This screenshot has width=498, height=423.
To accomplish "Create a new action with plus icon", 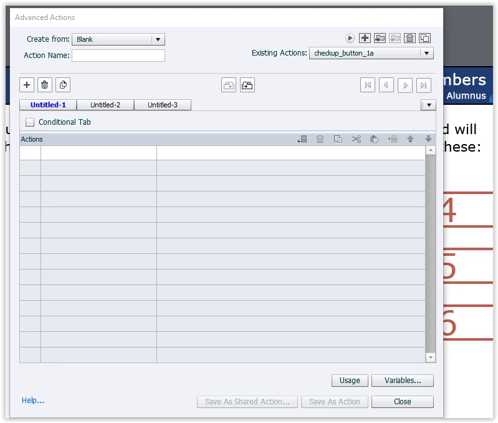I will [x=365, y=38].
